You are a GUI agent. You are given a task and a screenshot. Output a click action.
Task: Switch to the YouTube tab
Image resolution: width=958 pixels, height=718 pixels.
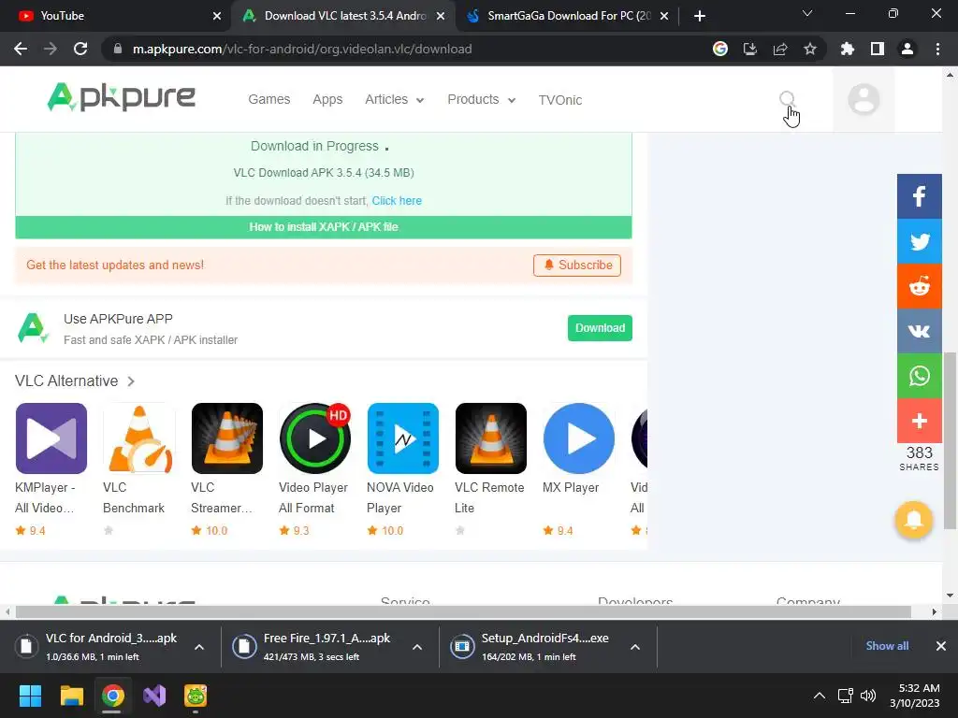[115, 16]
